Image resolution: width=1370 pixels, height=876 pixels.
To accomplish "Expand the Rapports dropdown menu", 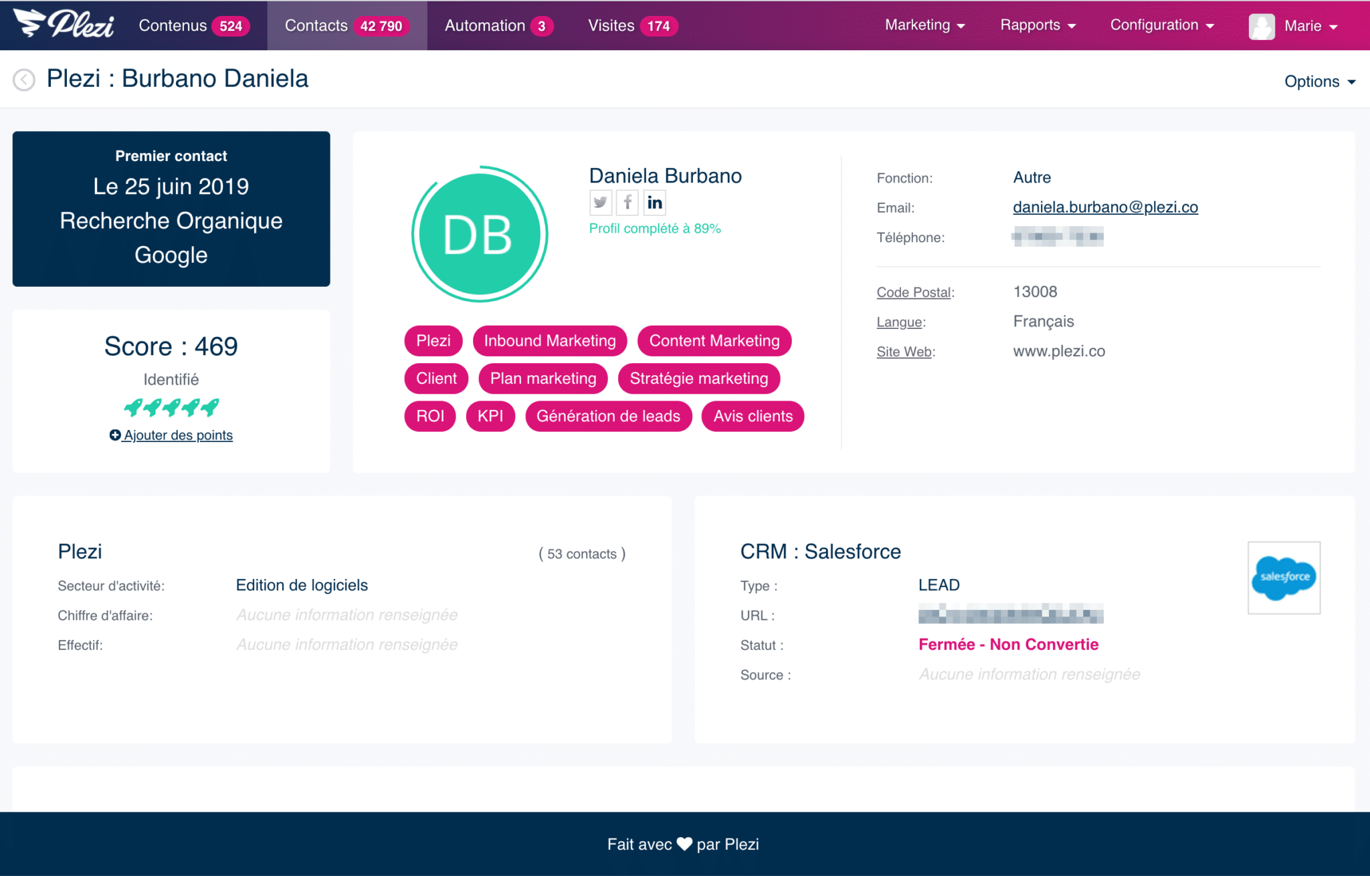I will [x=1038, y=25].
